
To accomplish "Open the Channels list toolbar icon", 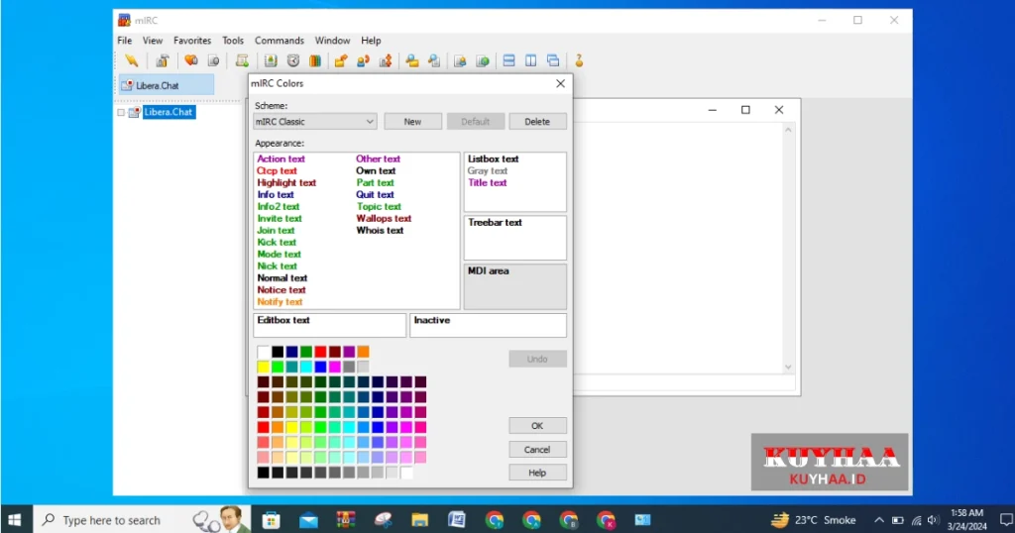I will click(x=213, y=60).
